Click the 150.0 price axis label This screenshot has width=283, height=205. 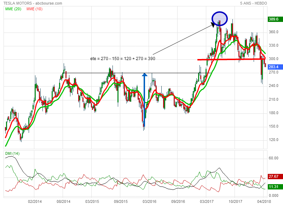(x=273, y=126)
